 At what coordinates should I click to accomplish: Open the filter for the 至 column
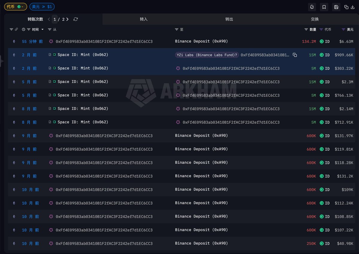click(177, 29)
